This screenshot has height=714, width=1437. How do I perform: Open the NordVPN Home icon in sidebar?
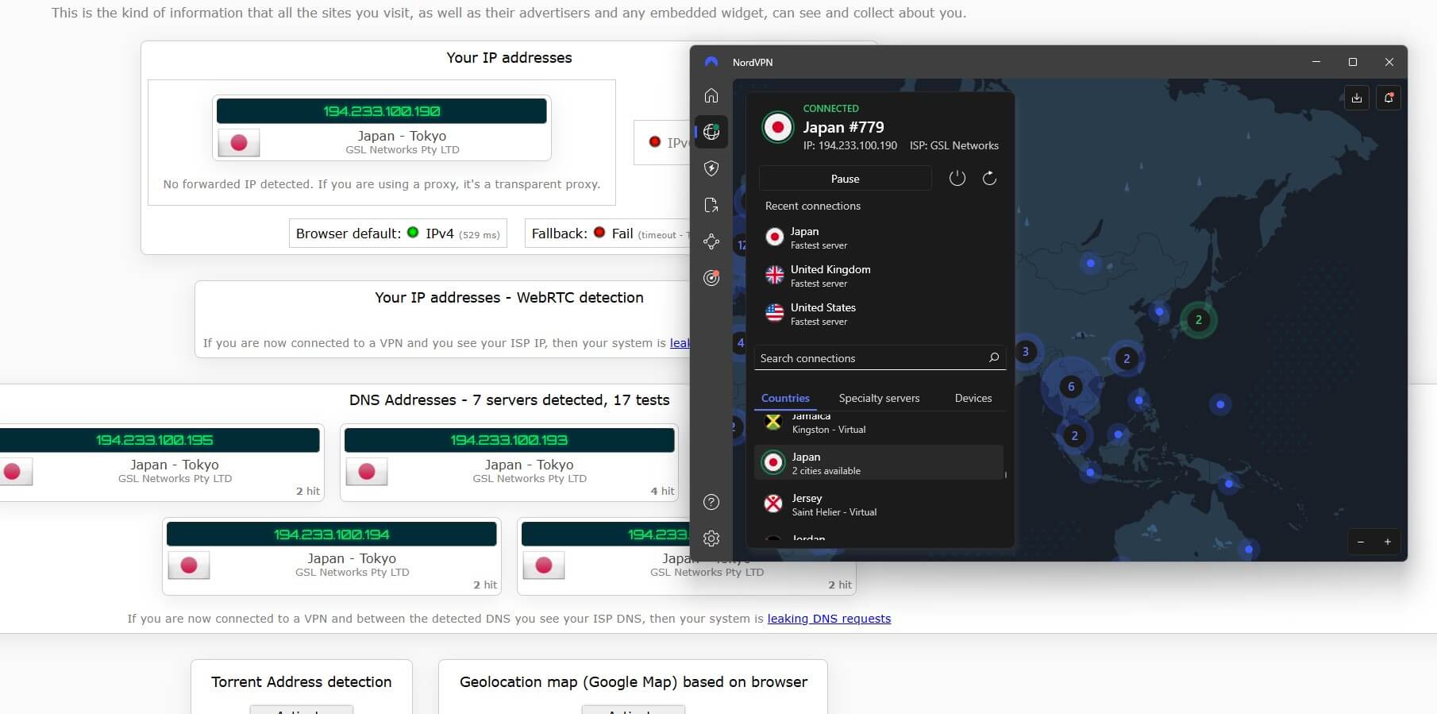[711, 95]
